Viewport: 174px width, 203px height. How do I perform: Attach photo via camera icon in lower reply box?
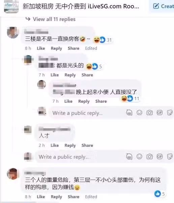pyautogui.click(x=149, y=157)
